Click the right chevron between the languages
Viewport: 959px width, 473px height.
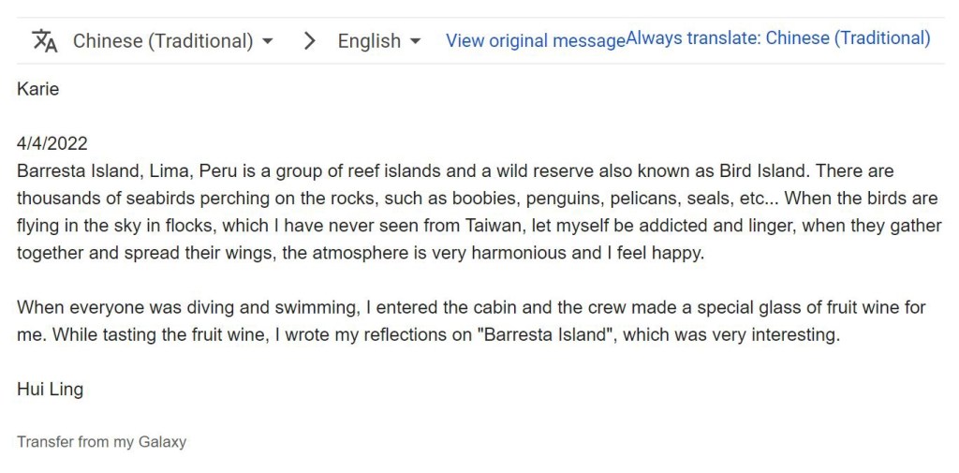[310, 41]
